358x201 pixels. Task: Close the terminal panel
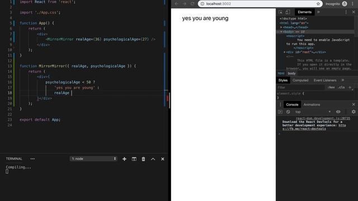[163, 159]
